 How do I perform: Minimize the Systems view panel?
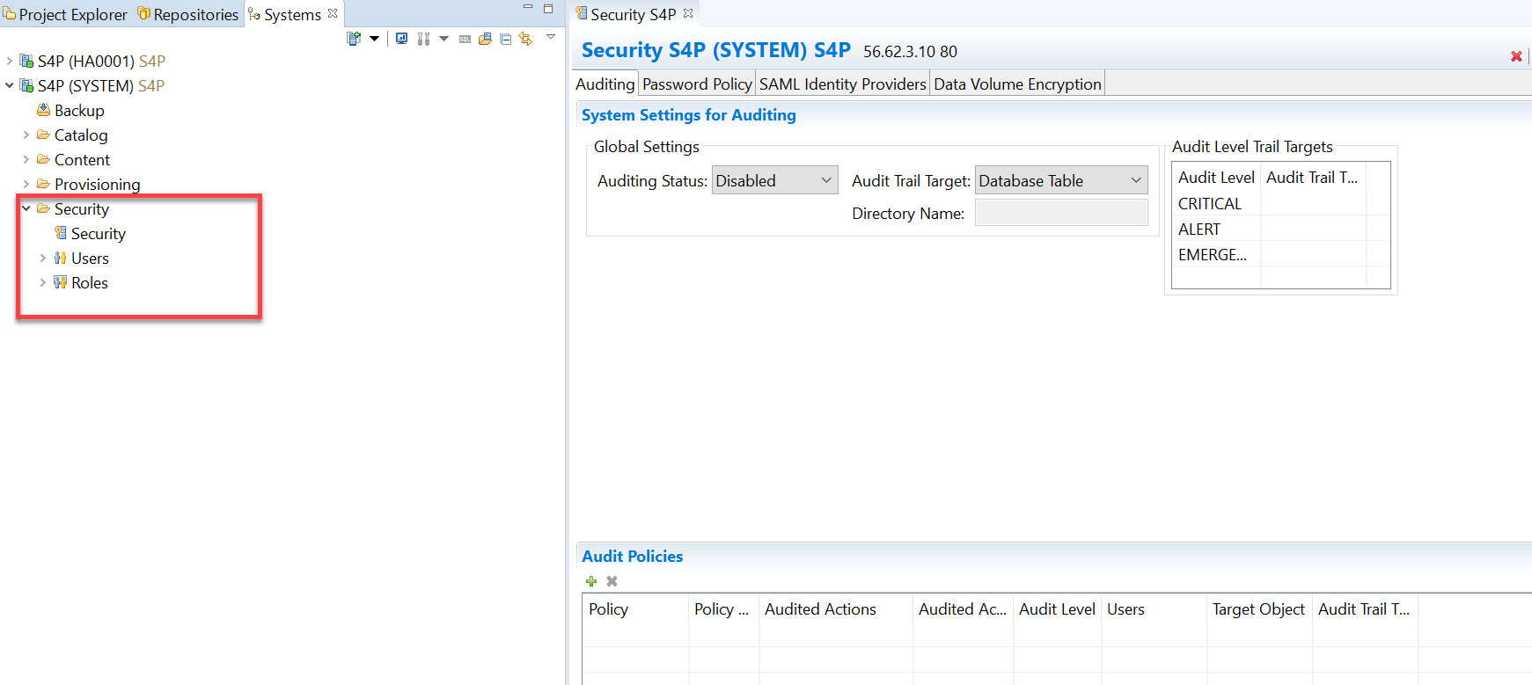tap(528, 8)
